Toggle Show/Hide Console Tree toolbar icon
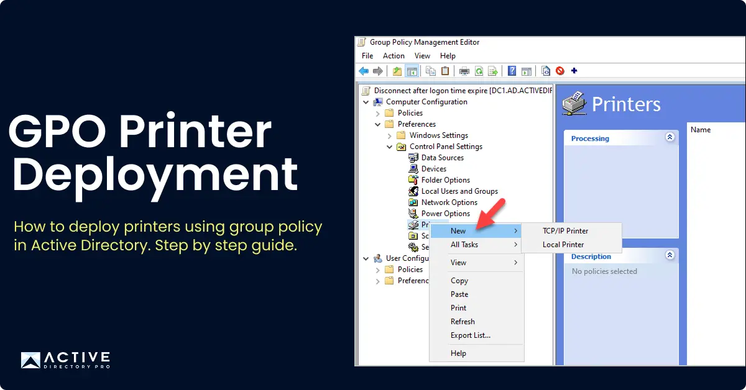The width and height of the screenshot is (746, 390). (412, 71)
